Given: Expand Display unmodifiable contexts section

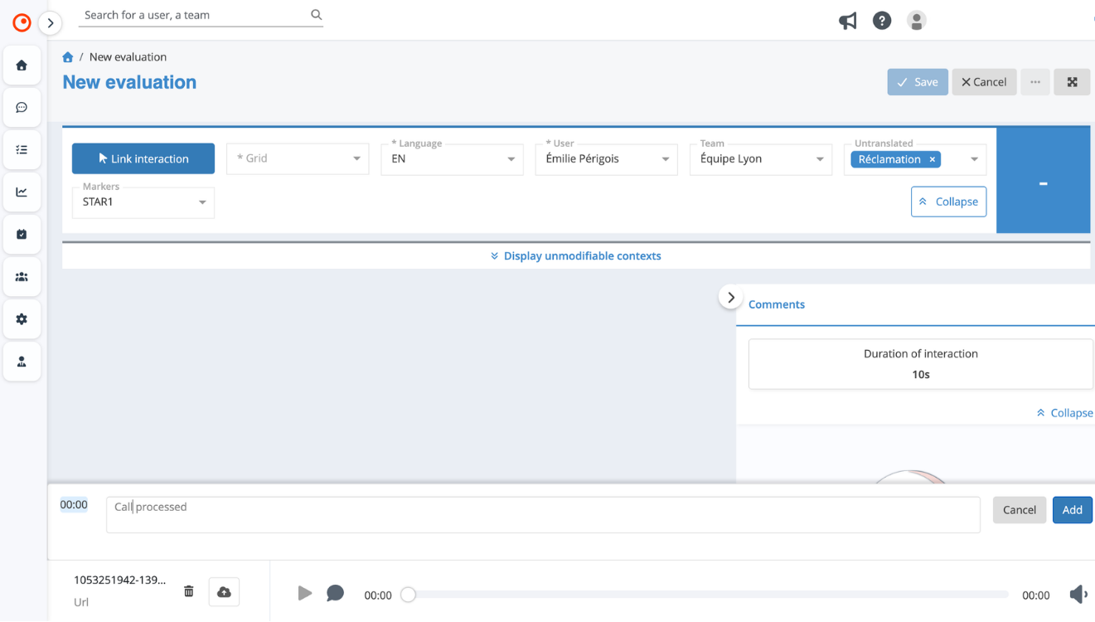Looking at the screenshot, I should pos(576,256).
